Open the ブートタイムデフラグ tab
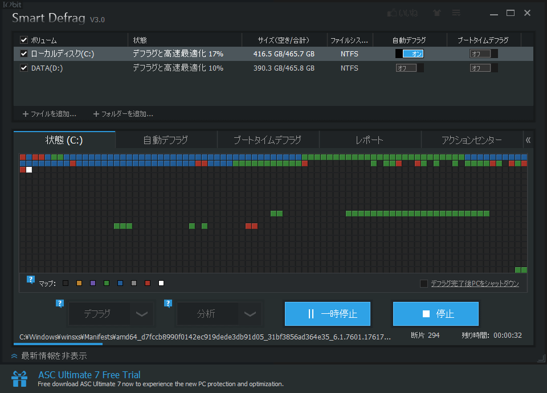 268,140
